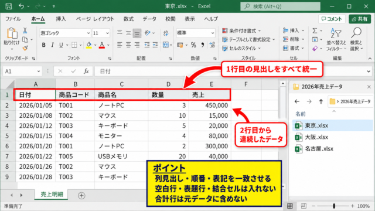Switch to Normal view icon
The image size is (375, 211).
tap(290, 206)
